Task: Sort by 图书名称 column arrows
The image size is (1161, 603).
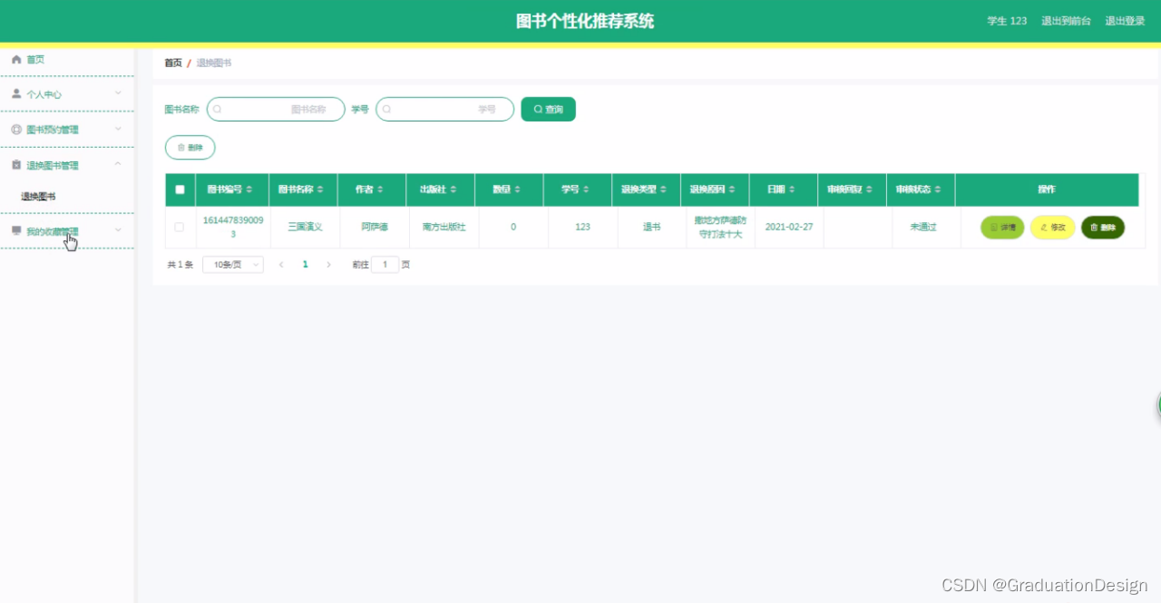Action: [320, 190]
